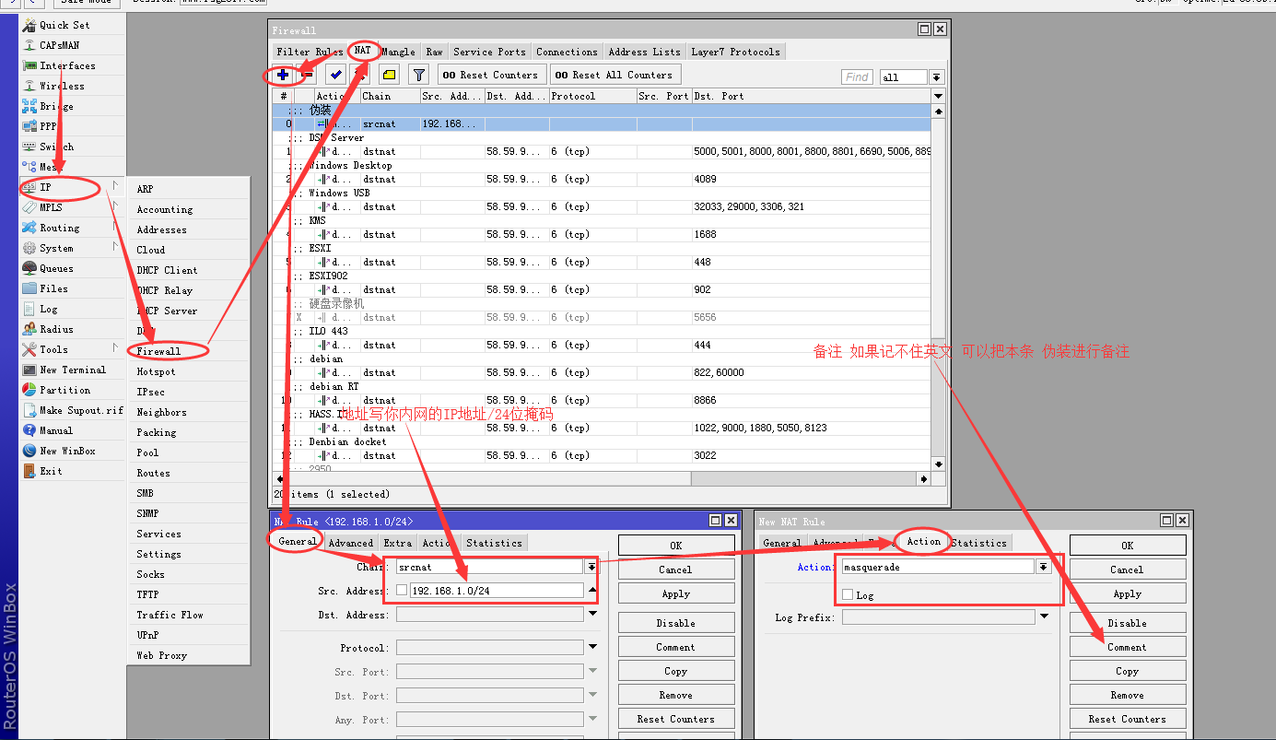Screen dimensions: 1276x740
Task: Open the Service Ports tab
Action: point(489,52)
